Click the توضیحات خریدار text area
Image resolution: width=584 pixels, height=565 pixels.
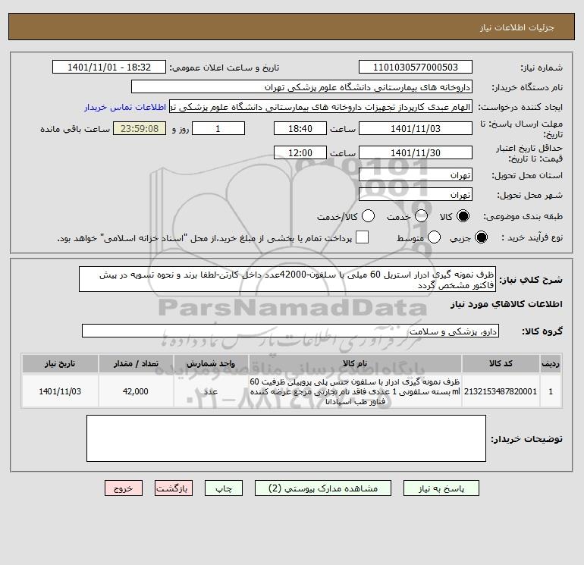[x=286, y=438]
